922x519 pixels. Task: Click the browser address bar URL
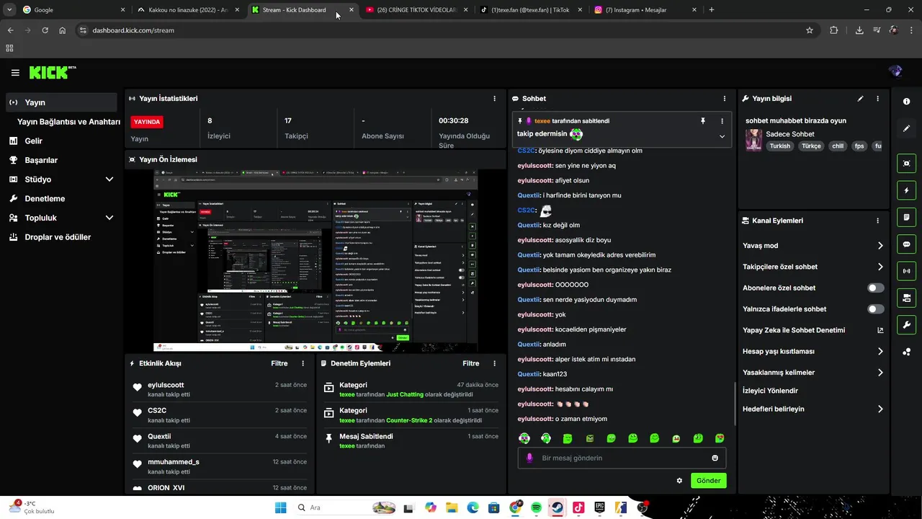click(133, 30)
